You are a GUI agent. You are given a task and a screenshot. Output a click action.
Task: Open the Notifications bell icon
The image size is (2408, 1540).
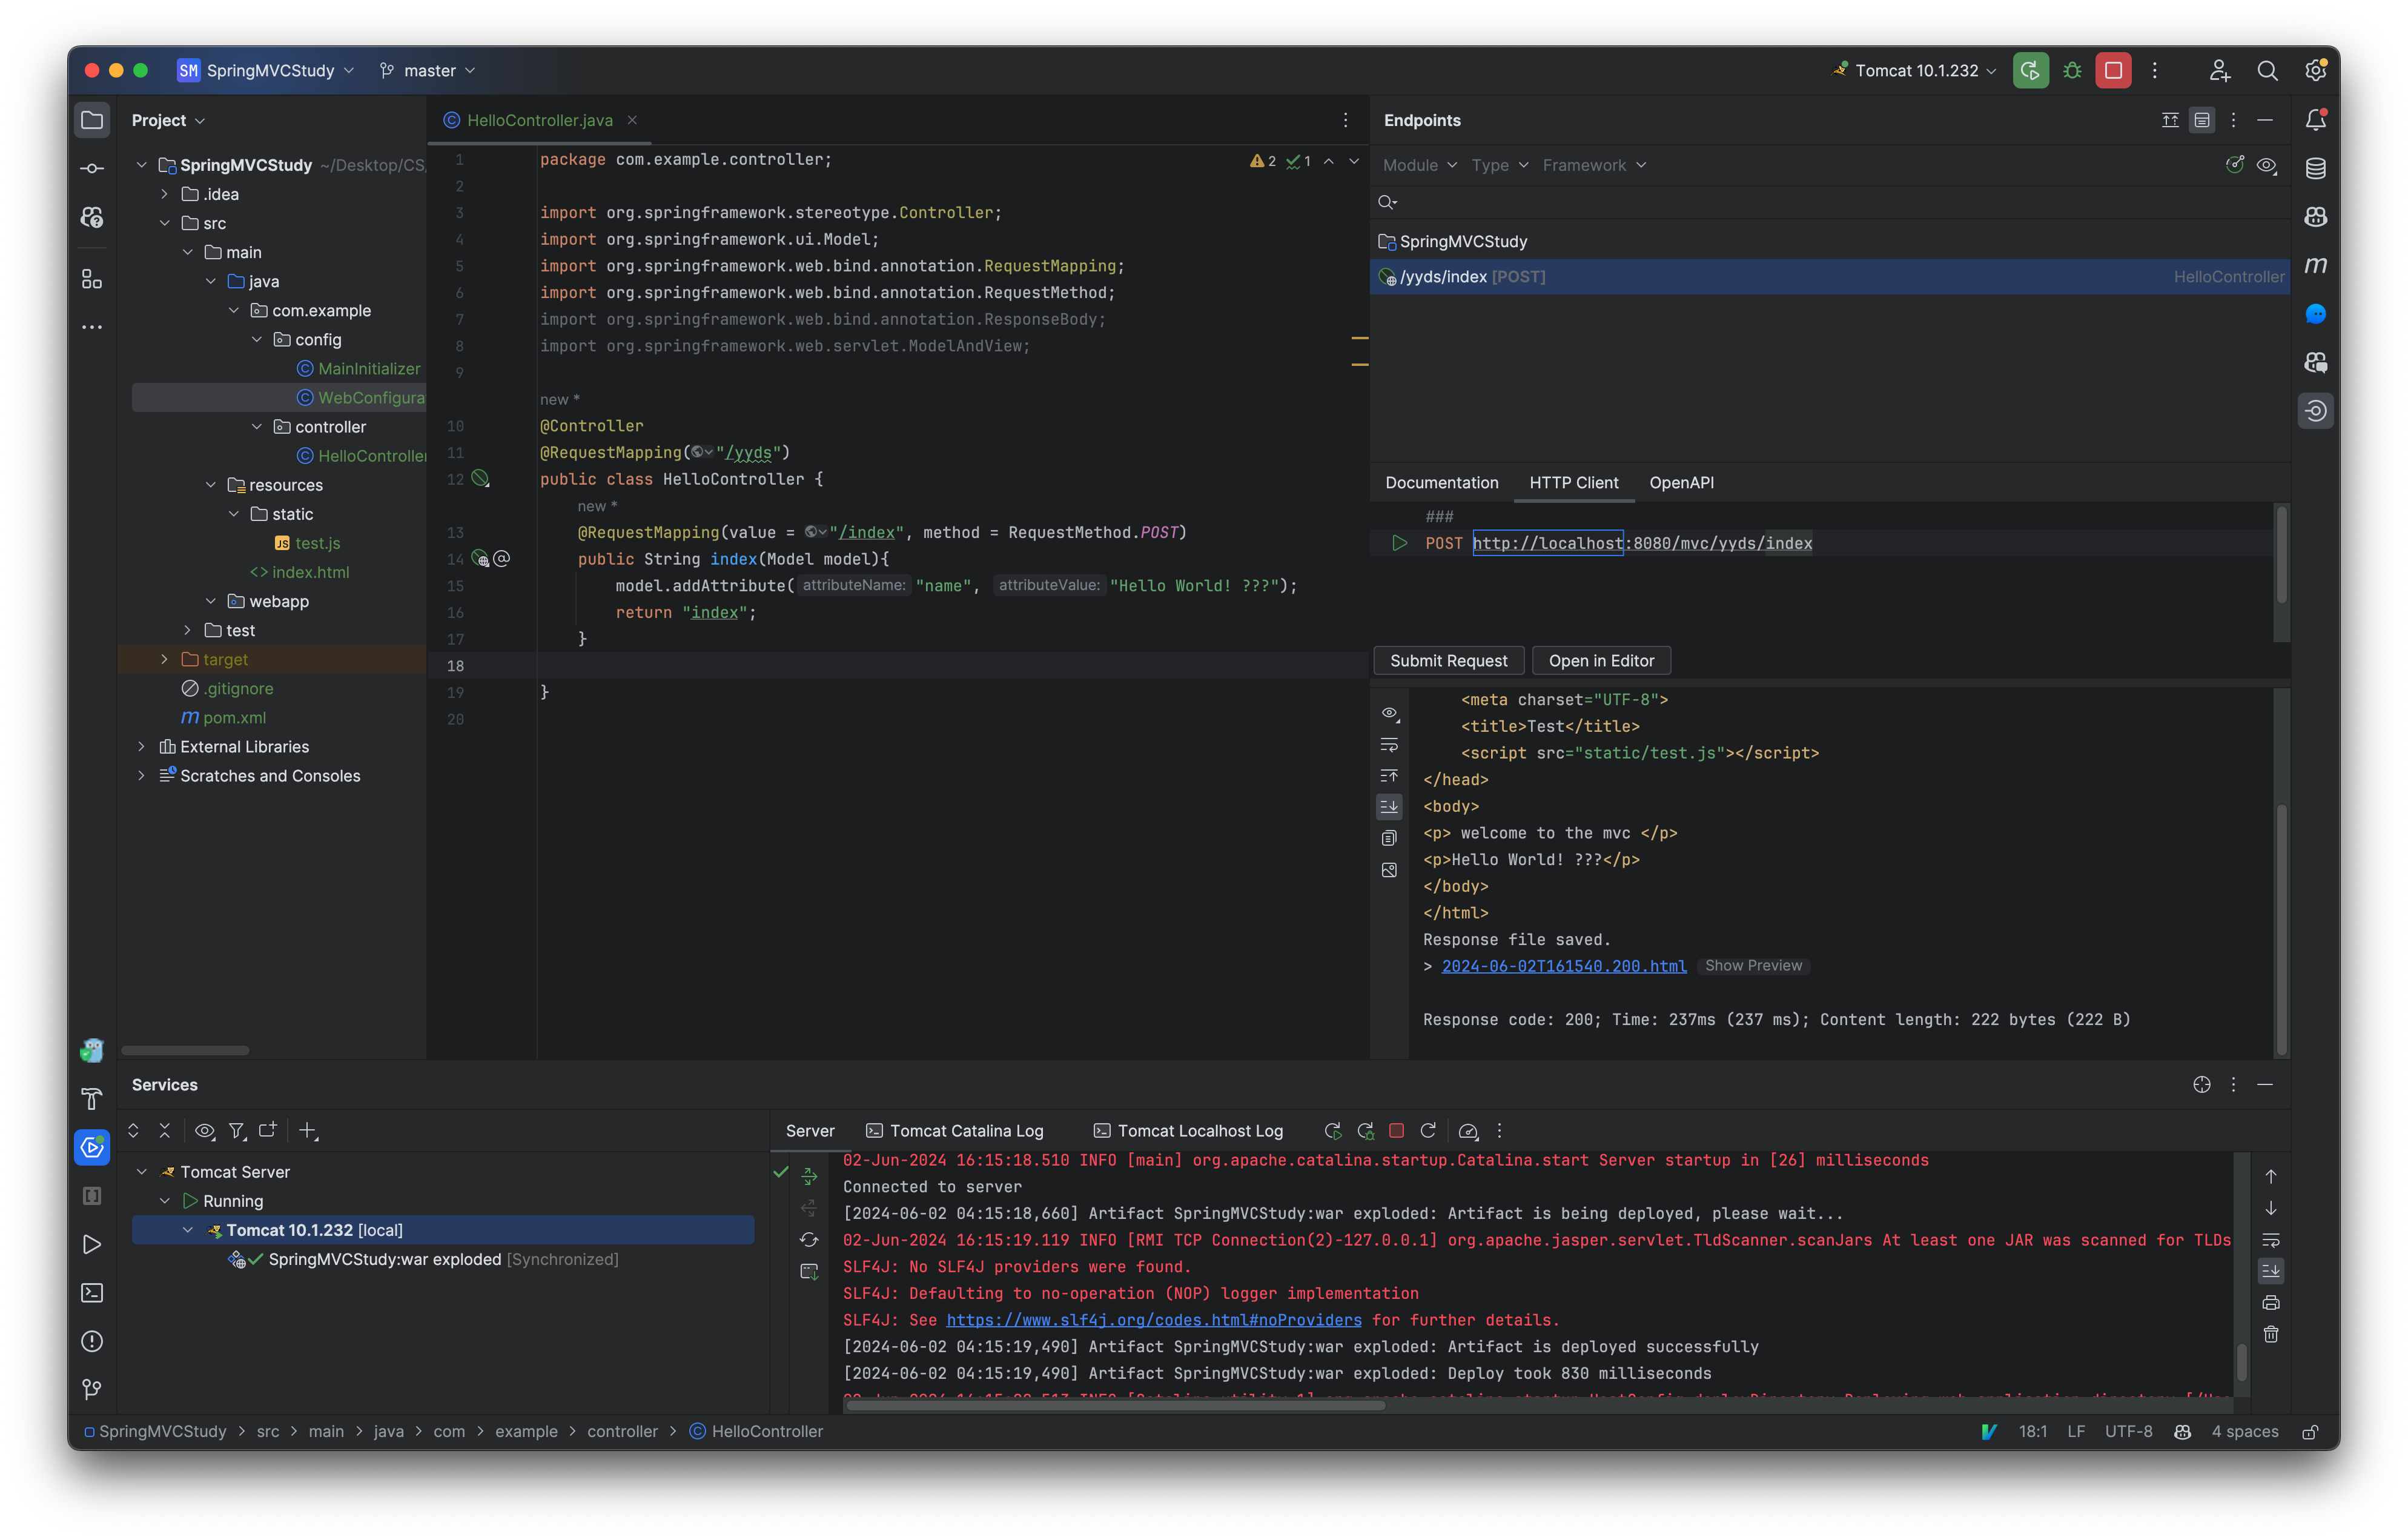tap(2316, 120)
